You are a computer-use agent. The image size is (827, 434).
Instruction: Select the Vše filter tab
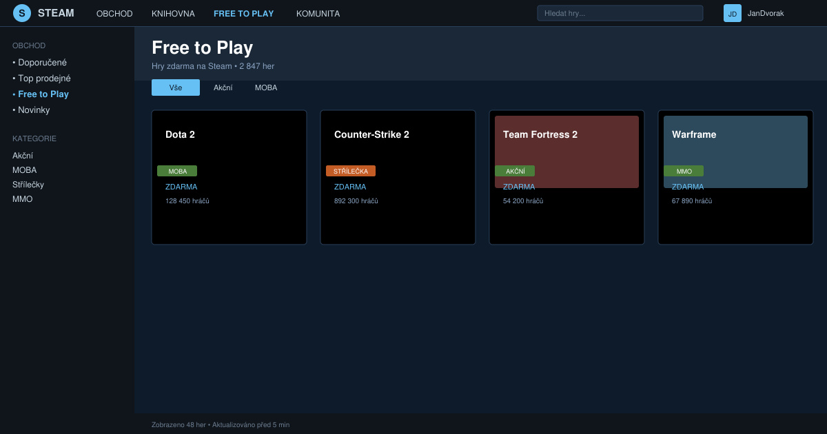(x=176, y=87)
